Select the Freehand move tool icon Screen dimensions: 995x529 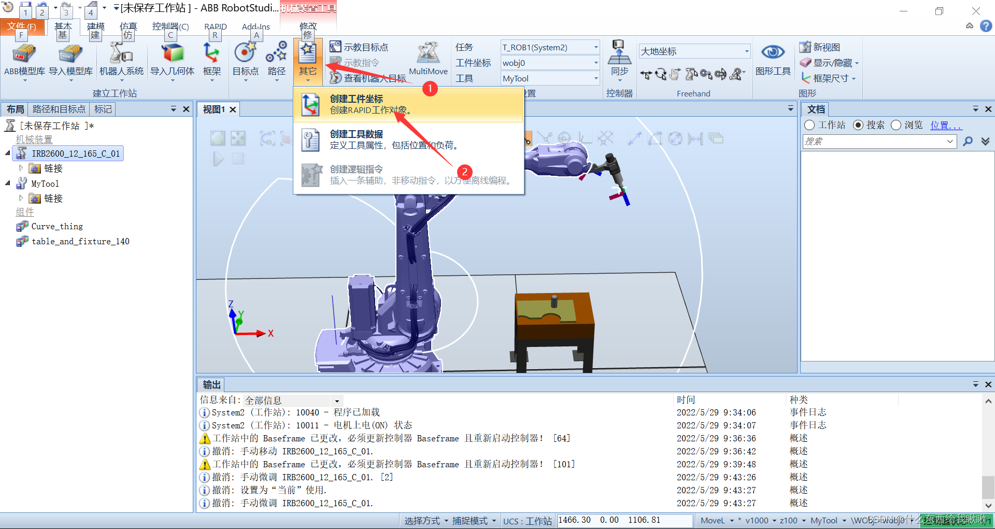pos(646,75)
